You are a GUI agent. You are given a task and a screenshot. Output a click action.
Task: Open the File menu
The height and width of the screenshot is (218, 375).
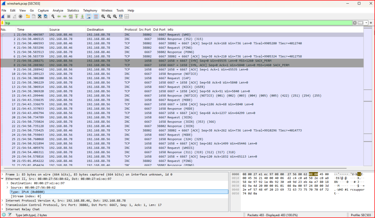[4, 11]
